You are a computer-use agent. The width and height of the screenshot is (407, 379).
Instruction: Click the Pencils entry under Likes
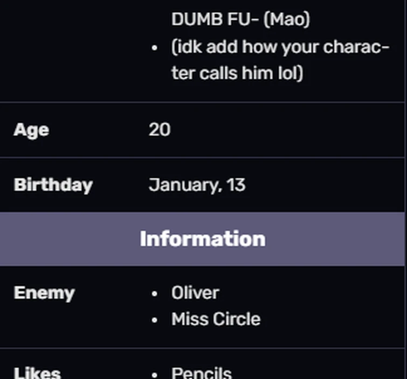click(x=202, y=373)
